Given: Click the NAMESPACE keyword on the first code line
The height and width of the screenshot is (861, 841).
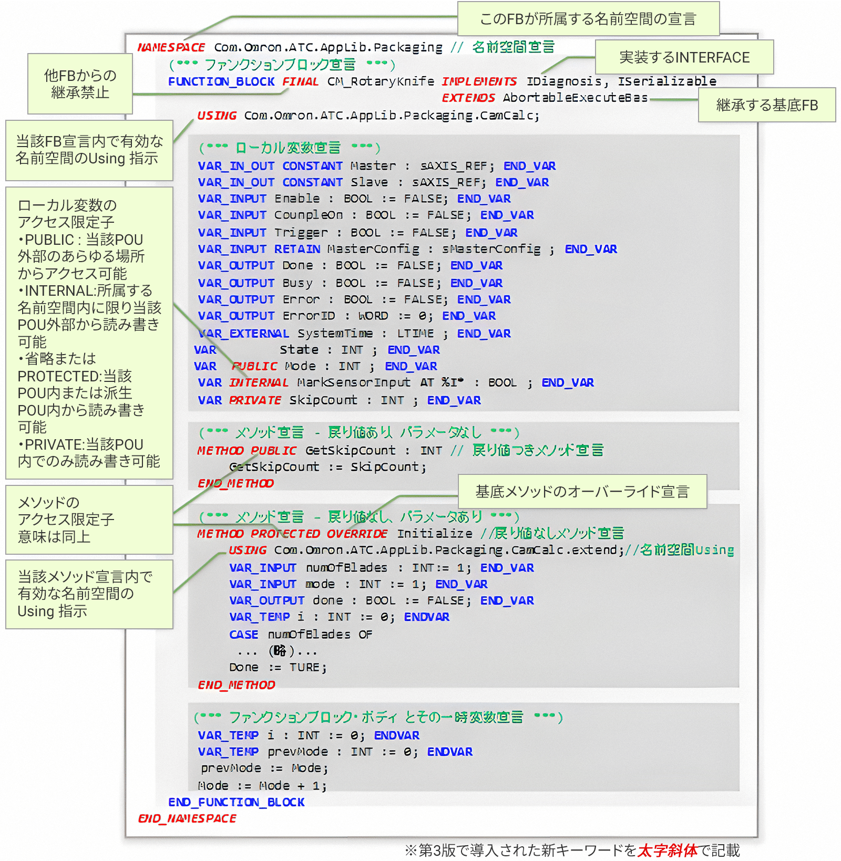Looking at the screenshot, I should pyautogui.click(x=171, y=47).
